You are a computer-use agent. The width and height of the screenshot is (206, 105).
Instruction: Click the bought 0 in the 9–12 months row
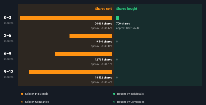coord(117,78)
